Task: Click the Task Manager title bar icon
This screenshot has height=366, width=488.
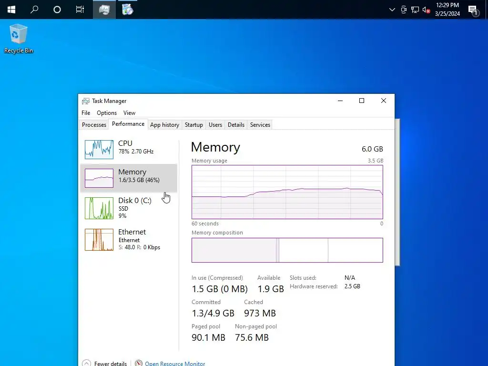Action: pyautogui.click(x=85, y=101)
